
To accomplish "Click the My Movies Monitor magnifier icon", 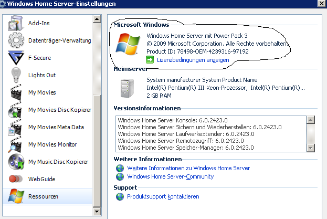I will [15, 144].
